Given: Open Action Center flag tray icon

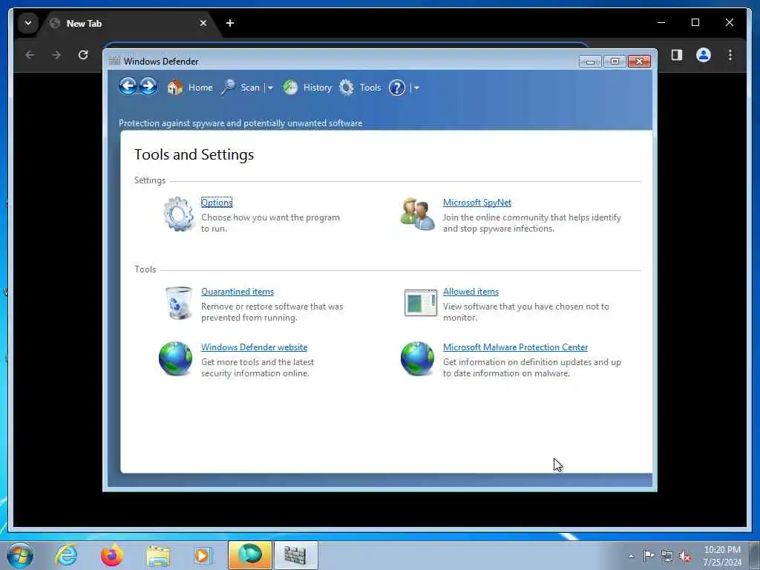Looking at the screenshot, I should (x=649, y=556).
